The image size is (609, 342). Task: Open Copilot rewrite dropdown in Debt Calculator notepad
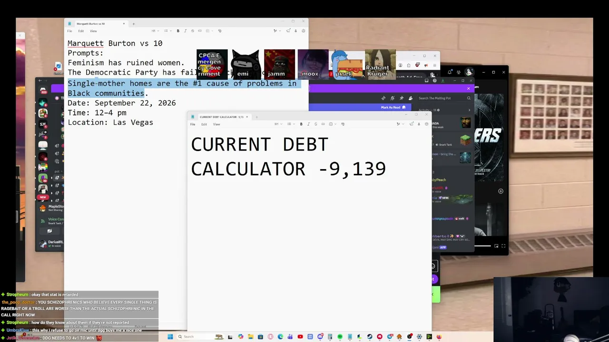pos(399,124)
